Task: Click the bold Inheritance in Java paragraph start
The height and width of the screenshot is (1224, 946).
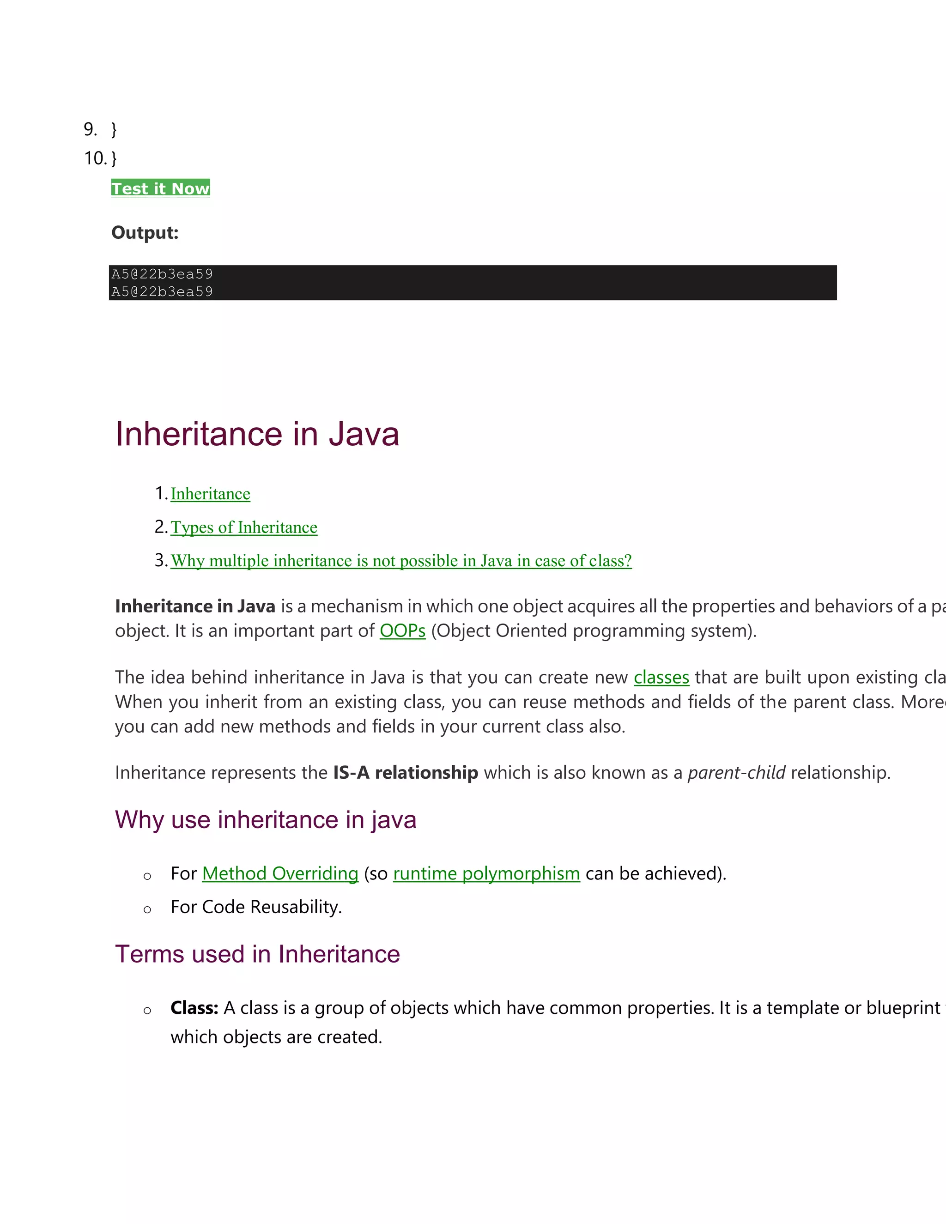Action: (195, 606)
